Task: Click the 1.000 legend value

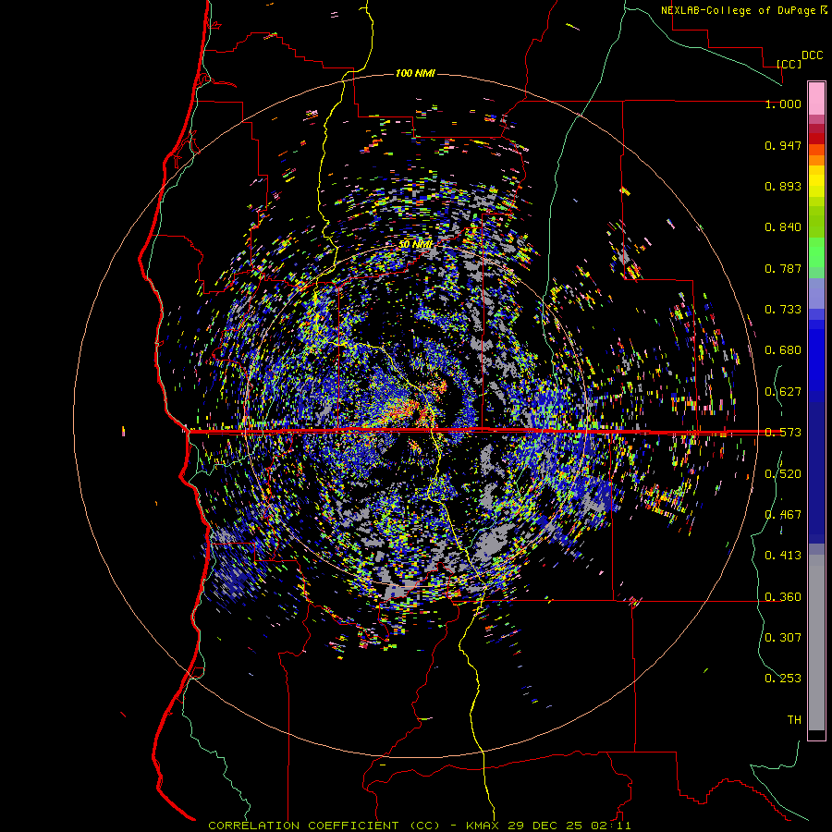Action: [x=783, y=104]
